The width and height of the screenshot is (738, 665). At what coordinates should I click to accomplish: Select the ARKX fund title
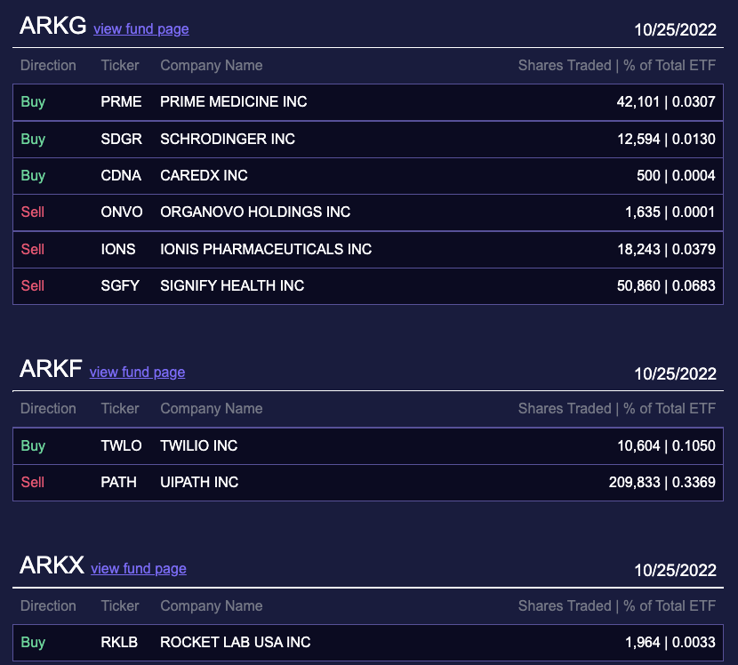tap(51, 565)
